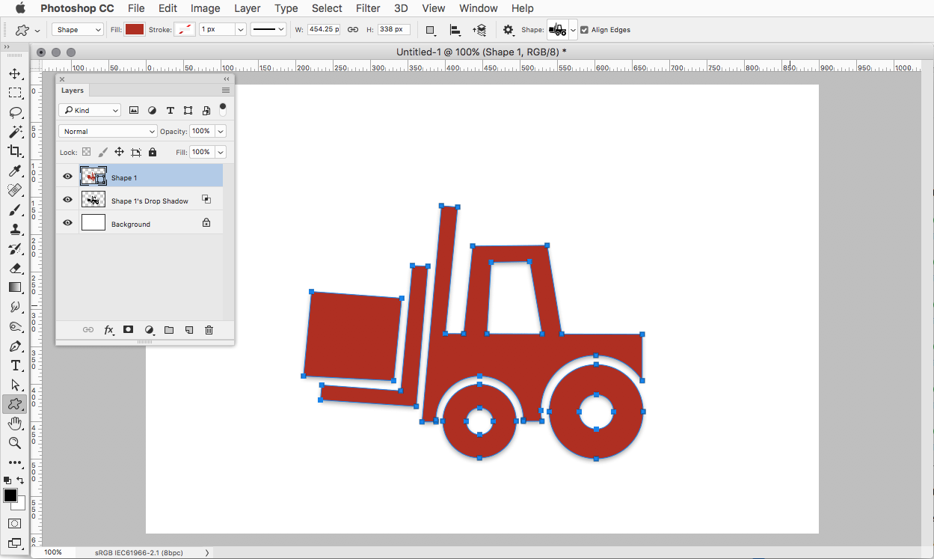Screen dimensions: 934x559
Task: Hide Shape 1's Drop Shadow layer
Action: (67, 199)
